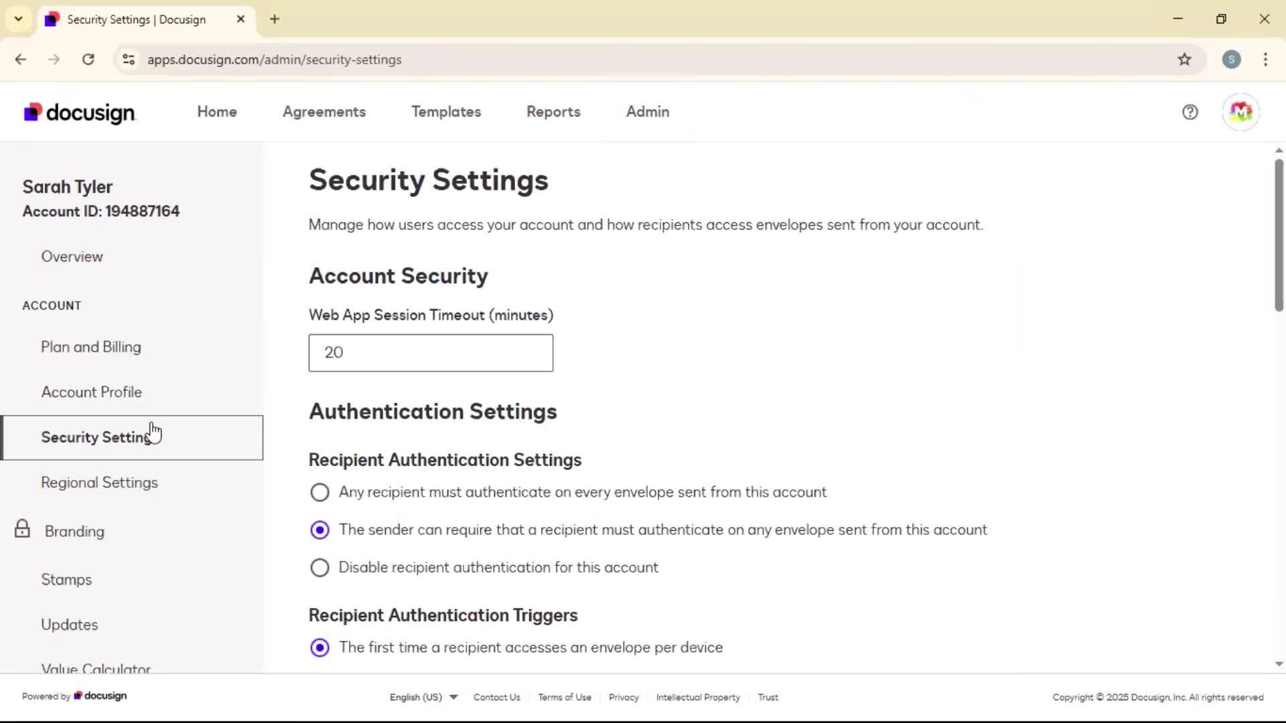Open the Agreements menu item
This screenshot has height=723, width=1286.
324,112
